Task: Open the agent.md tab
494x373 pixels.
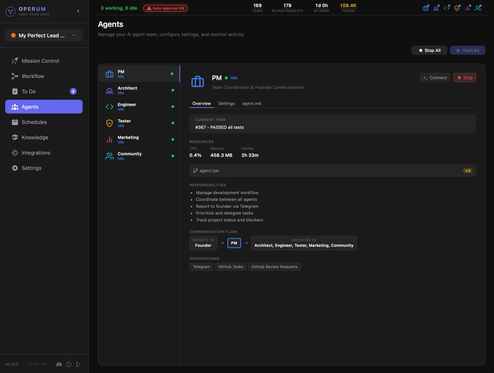Action: [x=252, y=104]
